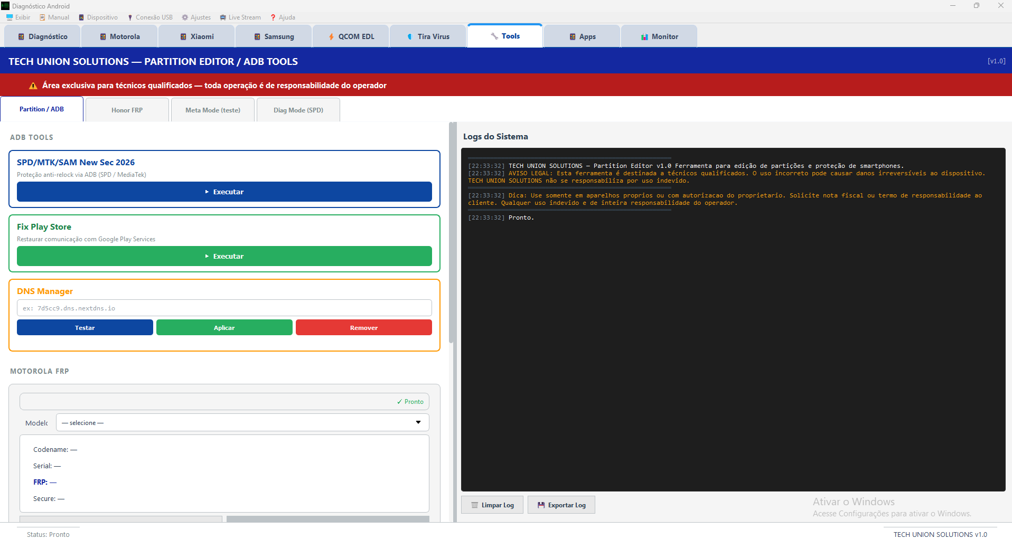Open the Honor FRP sub-tab

point(127,110)
